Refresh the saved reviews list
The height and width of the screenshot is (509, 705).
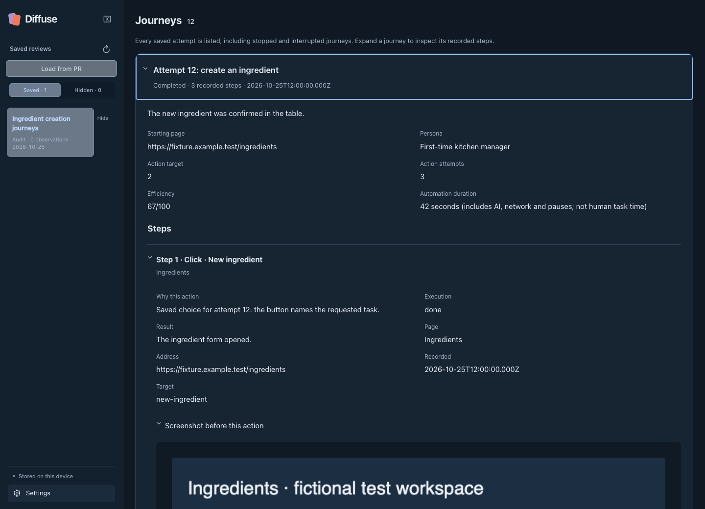tap(106, 49)
